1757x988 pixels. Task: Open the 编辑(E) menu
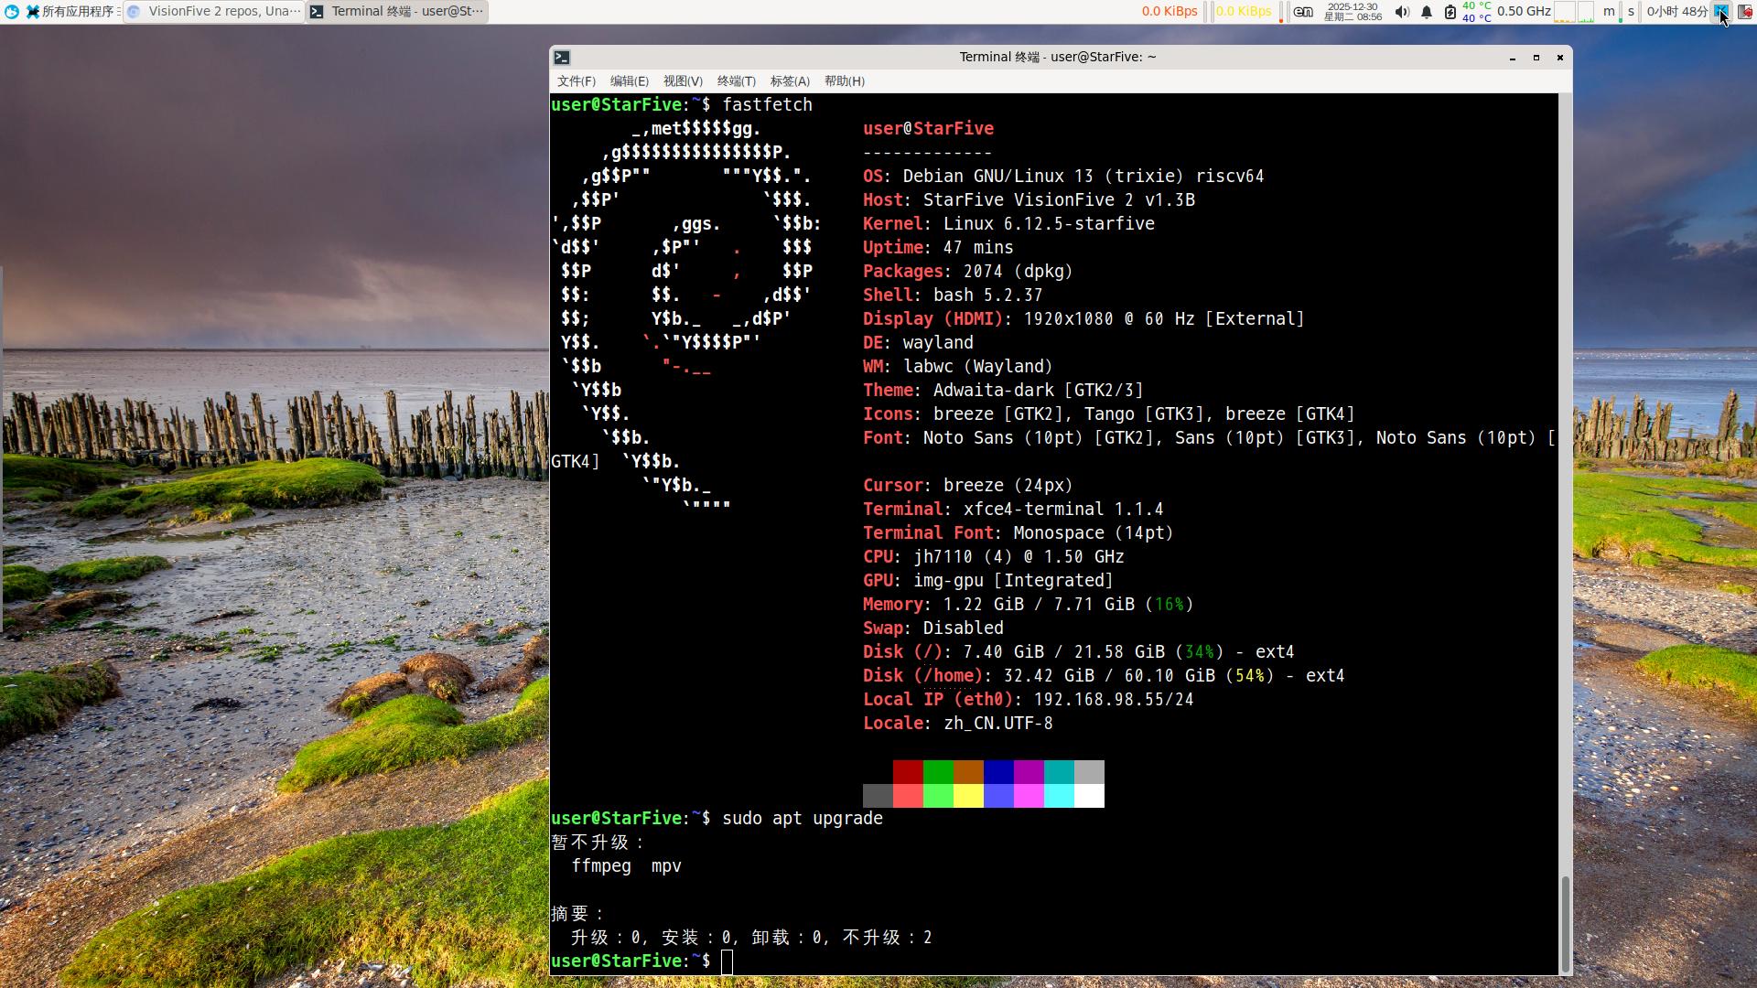click(x=629, y=81)
